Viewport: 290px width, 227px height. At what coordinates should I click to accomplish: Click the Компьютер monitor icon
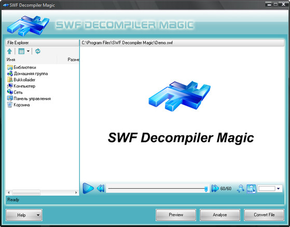[x=10, y=86]
